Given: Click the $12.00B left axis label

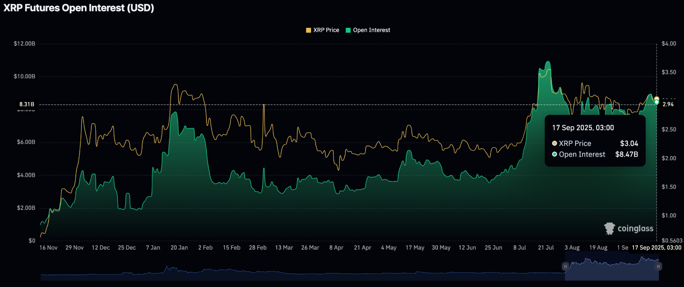Looking at the screenshot, I should click(x=24, y=44).
